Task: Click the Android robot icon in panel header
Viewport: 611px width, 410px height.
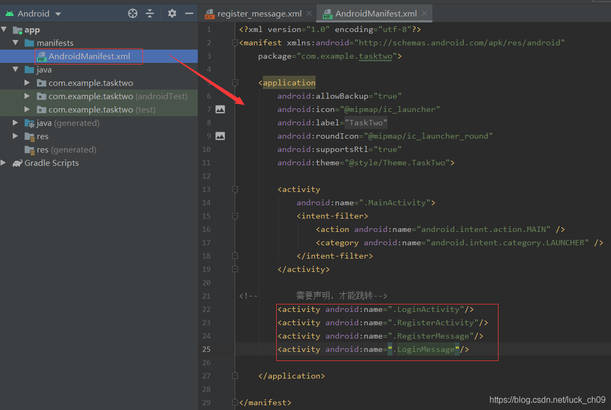Action: (10, 14)
